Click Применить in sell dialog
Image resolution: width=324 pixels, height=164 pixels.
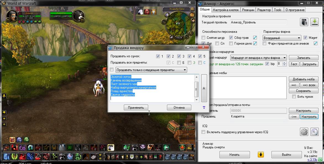[136, 107]
